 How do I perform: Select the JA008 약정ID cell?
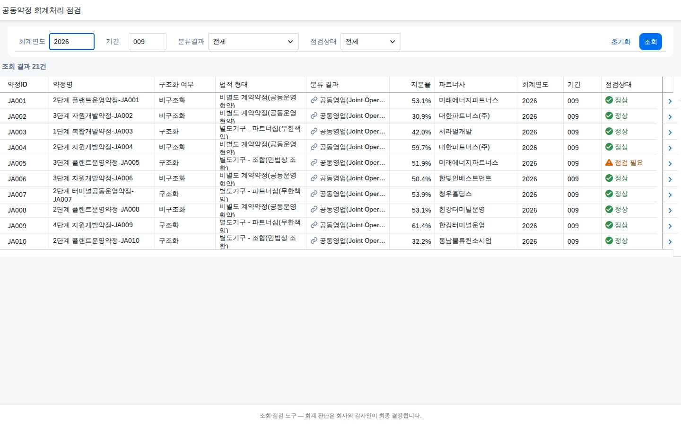(x=26, y=210)
